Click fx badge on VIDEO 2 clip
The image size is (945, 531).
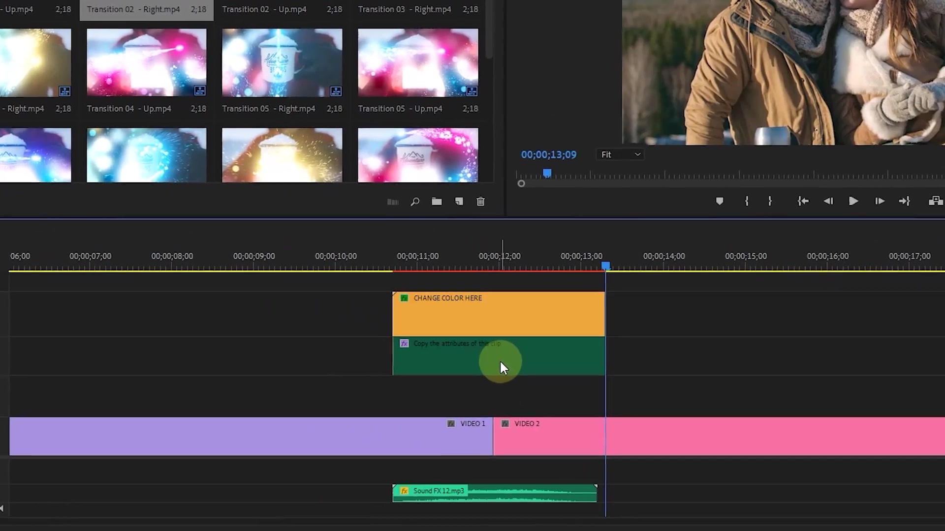505,423
